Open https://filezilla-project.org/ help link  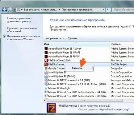(x=114, y=109)
